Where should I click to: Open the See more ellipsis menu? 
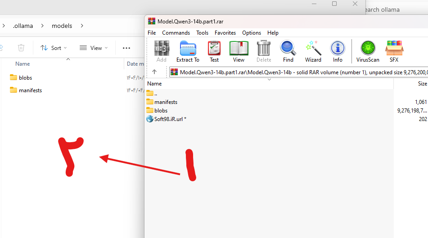click(126, 48)
